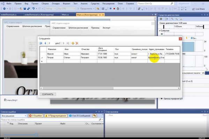Image resolution: width=209 pixels, height=139 pixels.
Task: Pause debugging with the Break All icon
Action: (x=111, y=9)
